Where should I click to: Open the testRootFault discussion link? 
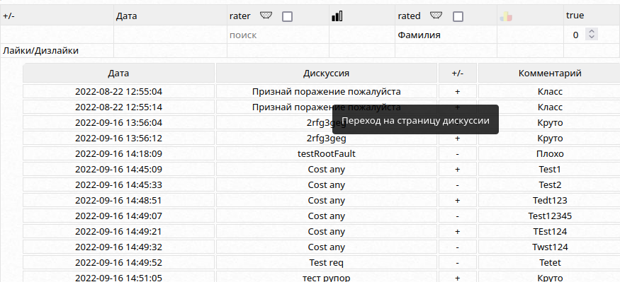click(326, 154)
